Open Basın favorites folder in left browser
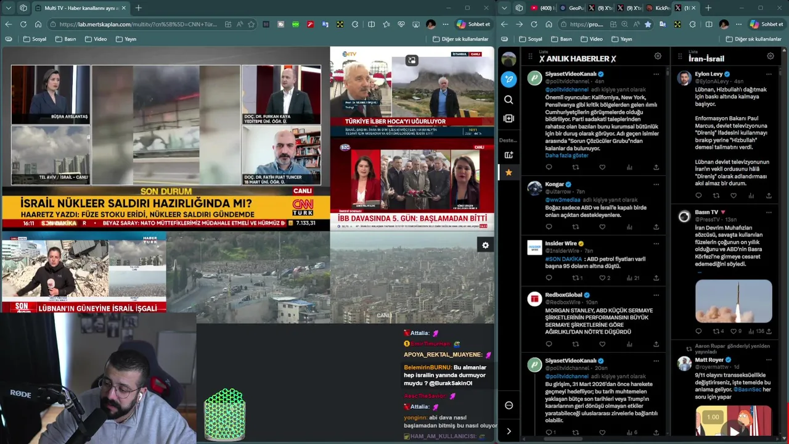 (65, 39)
